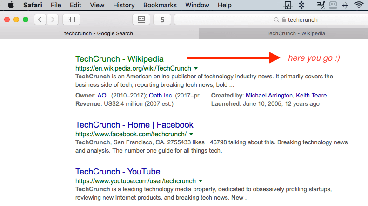Click the Dropbox menu bar icon
This screenshot has height=206, width=368.
[x=301, y=5]
